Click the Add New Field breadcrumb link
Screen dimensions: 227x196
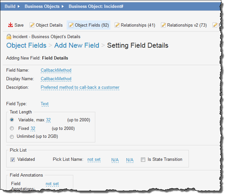tap(77, 45)
